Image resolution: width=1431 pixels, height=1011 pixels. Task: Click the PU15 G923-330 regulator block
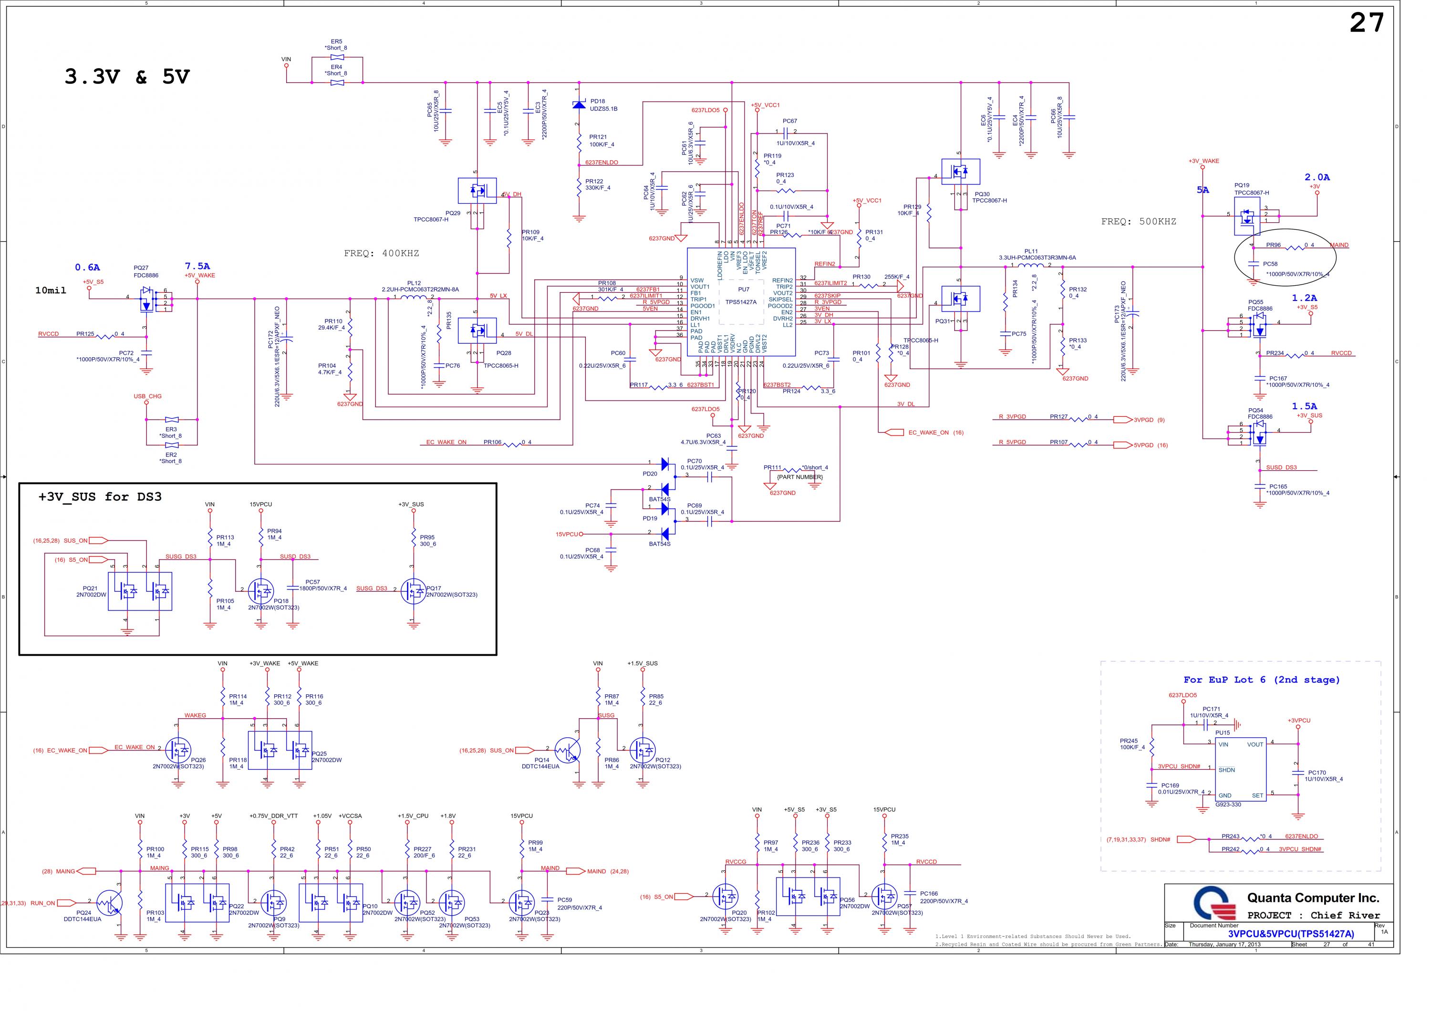(x=1240, y=770)
